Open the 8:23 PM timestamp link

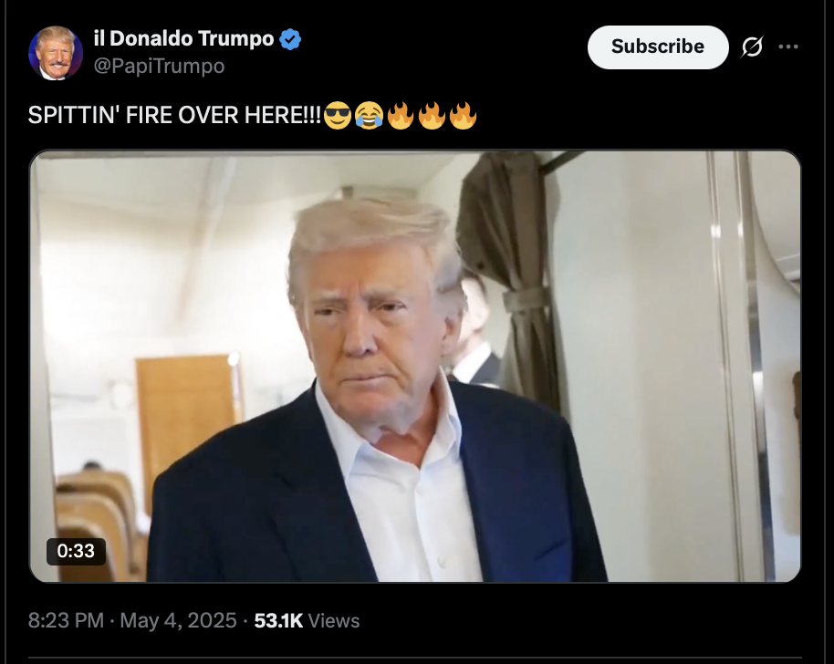click(x=66, y=620)
